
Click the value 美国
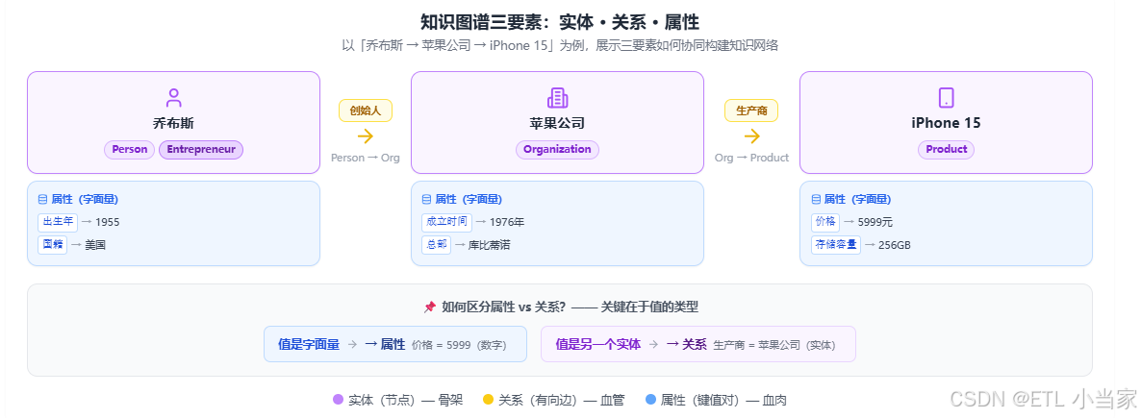tap(95, 245)
